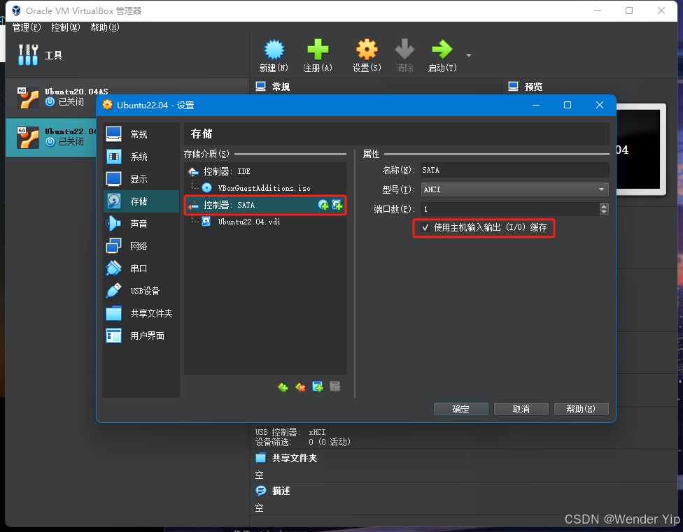Viewport: 683px width, 532px height.
Task: Add optical drive to the SATA controller
Action: point(323,205)
